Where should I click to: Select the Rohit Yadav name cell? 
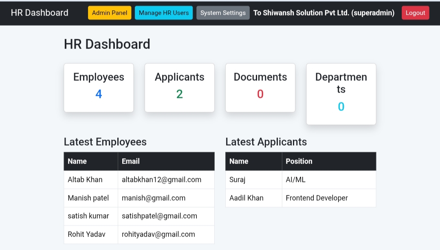(x=91, y=234)
